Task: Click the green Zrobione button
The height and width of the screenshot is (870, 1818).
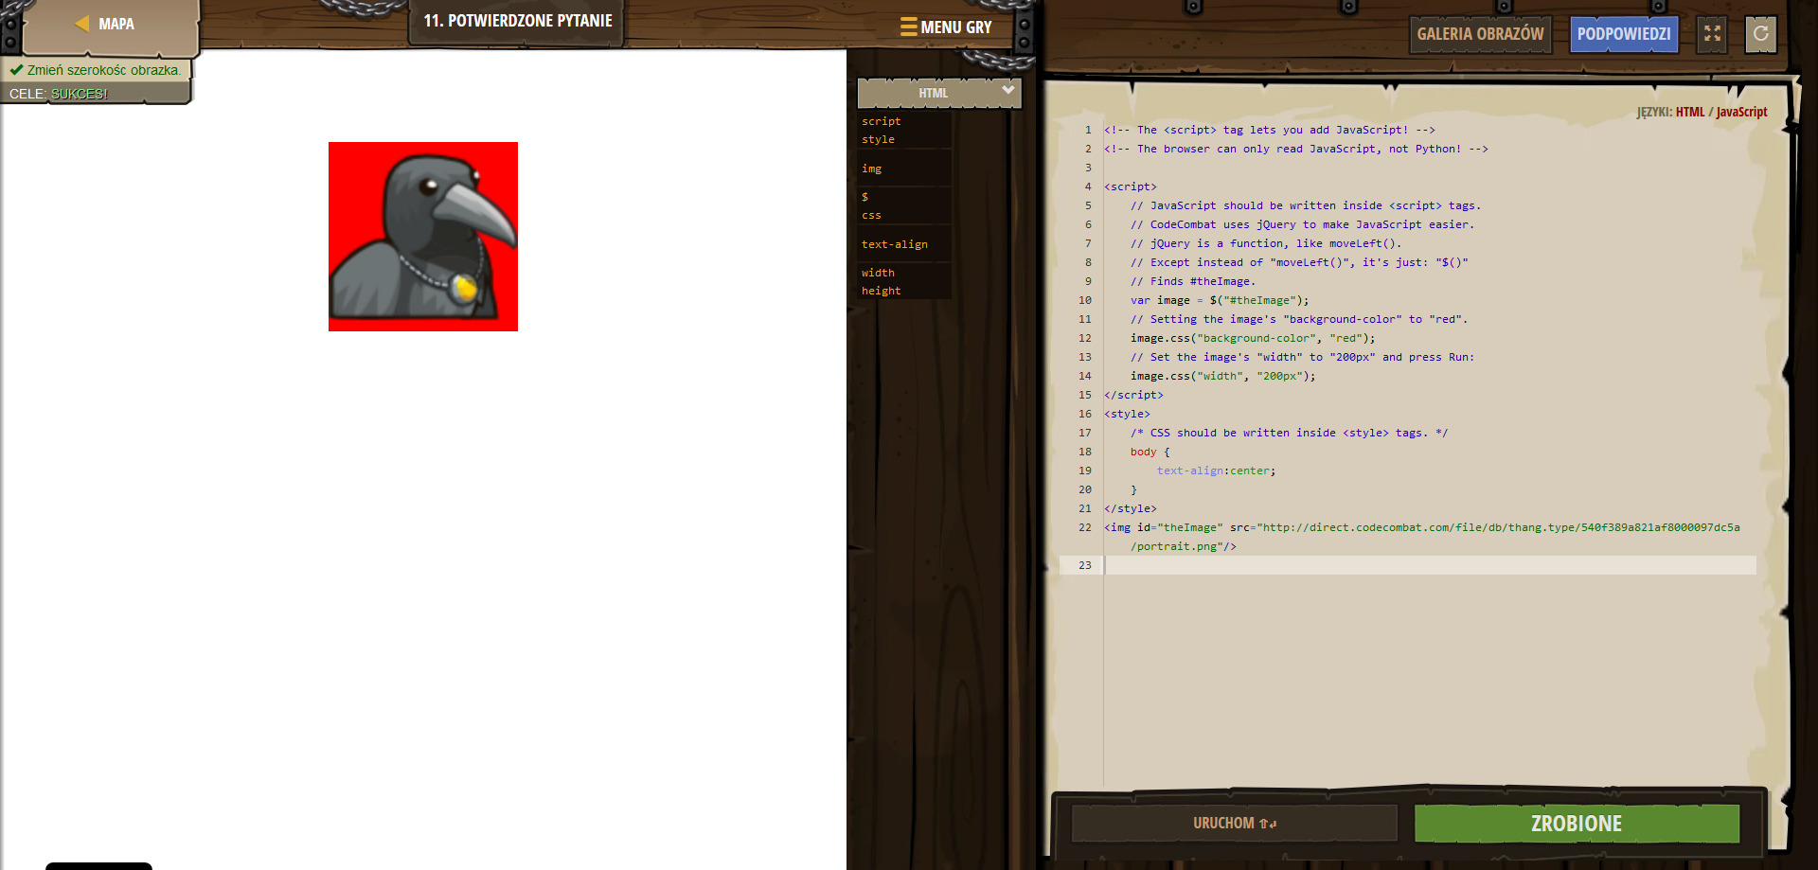Action: 1577,823
